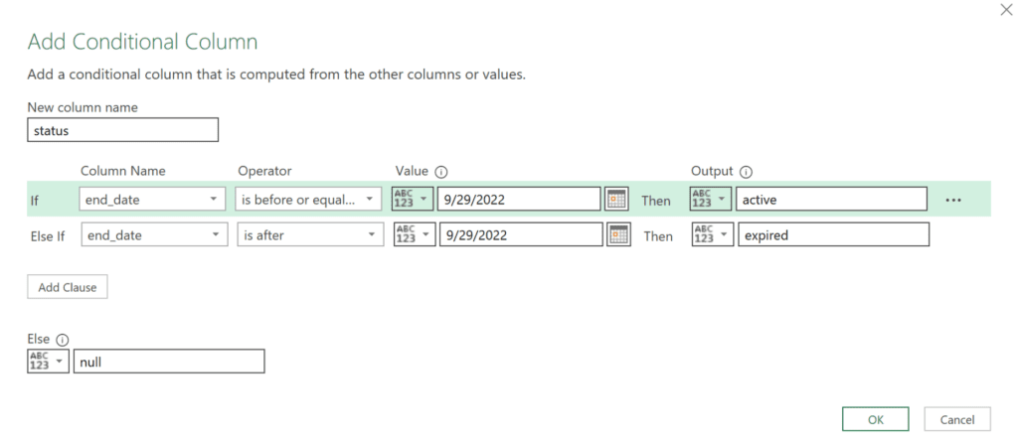1018x444 pixels.
Task: Expand the 'is after' operator dropdown
Action: click(309, 235)
